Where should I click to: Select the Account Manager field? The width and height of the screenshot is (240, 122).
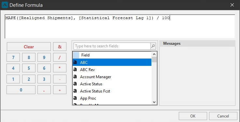(112, 77)
